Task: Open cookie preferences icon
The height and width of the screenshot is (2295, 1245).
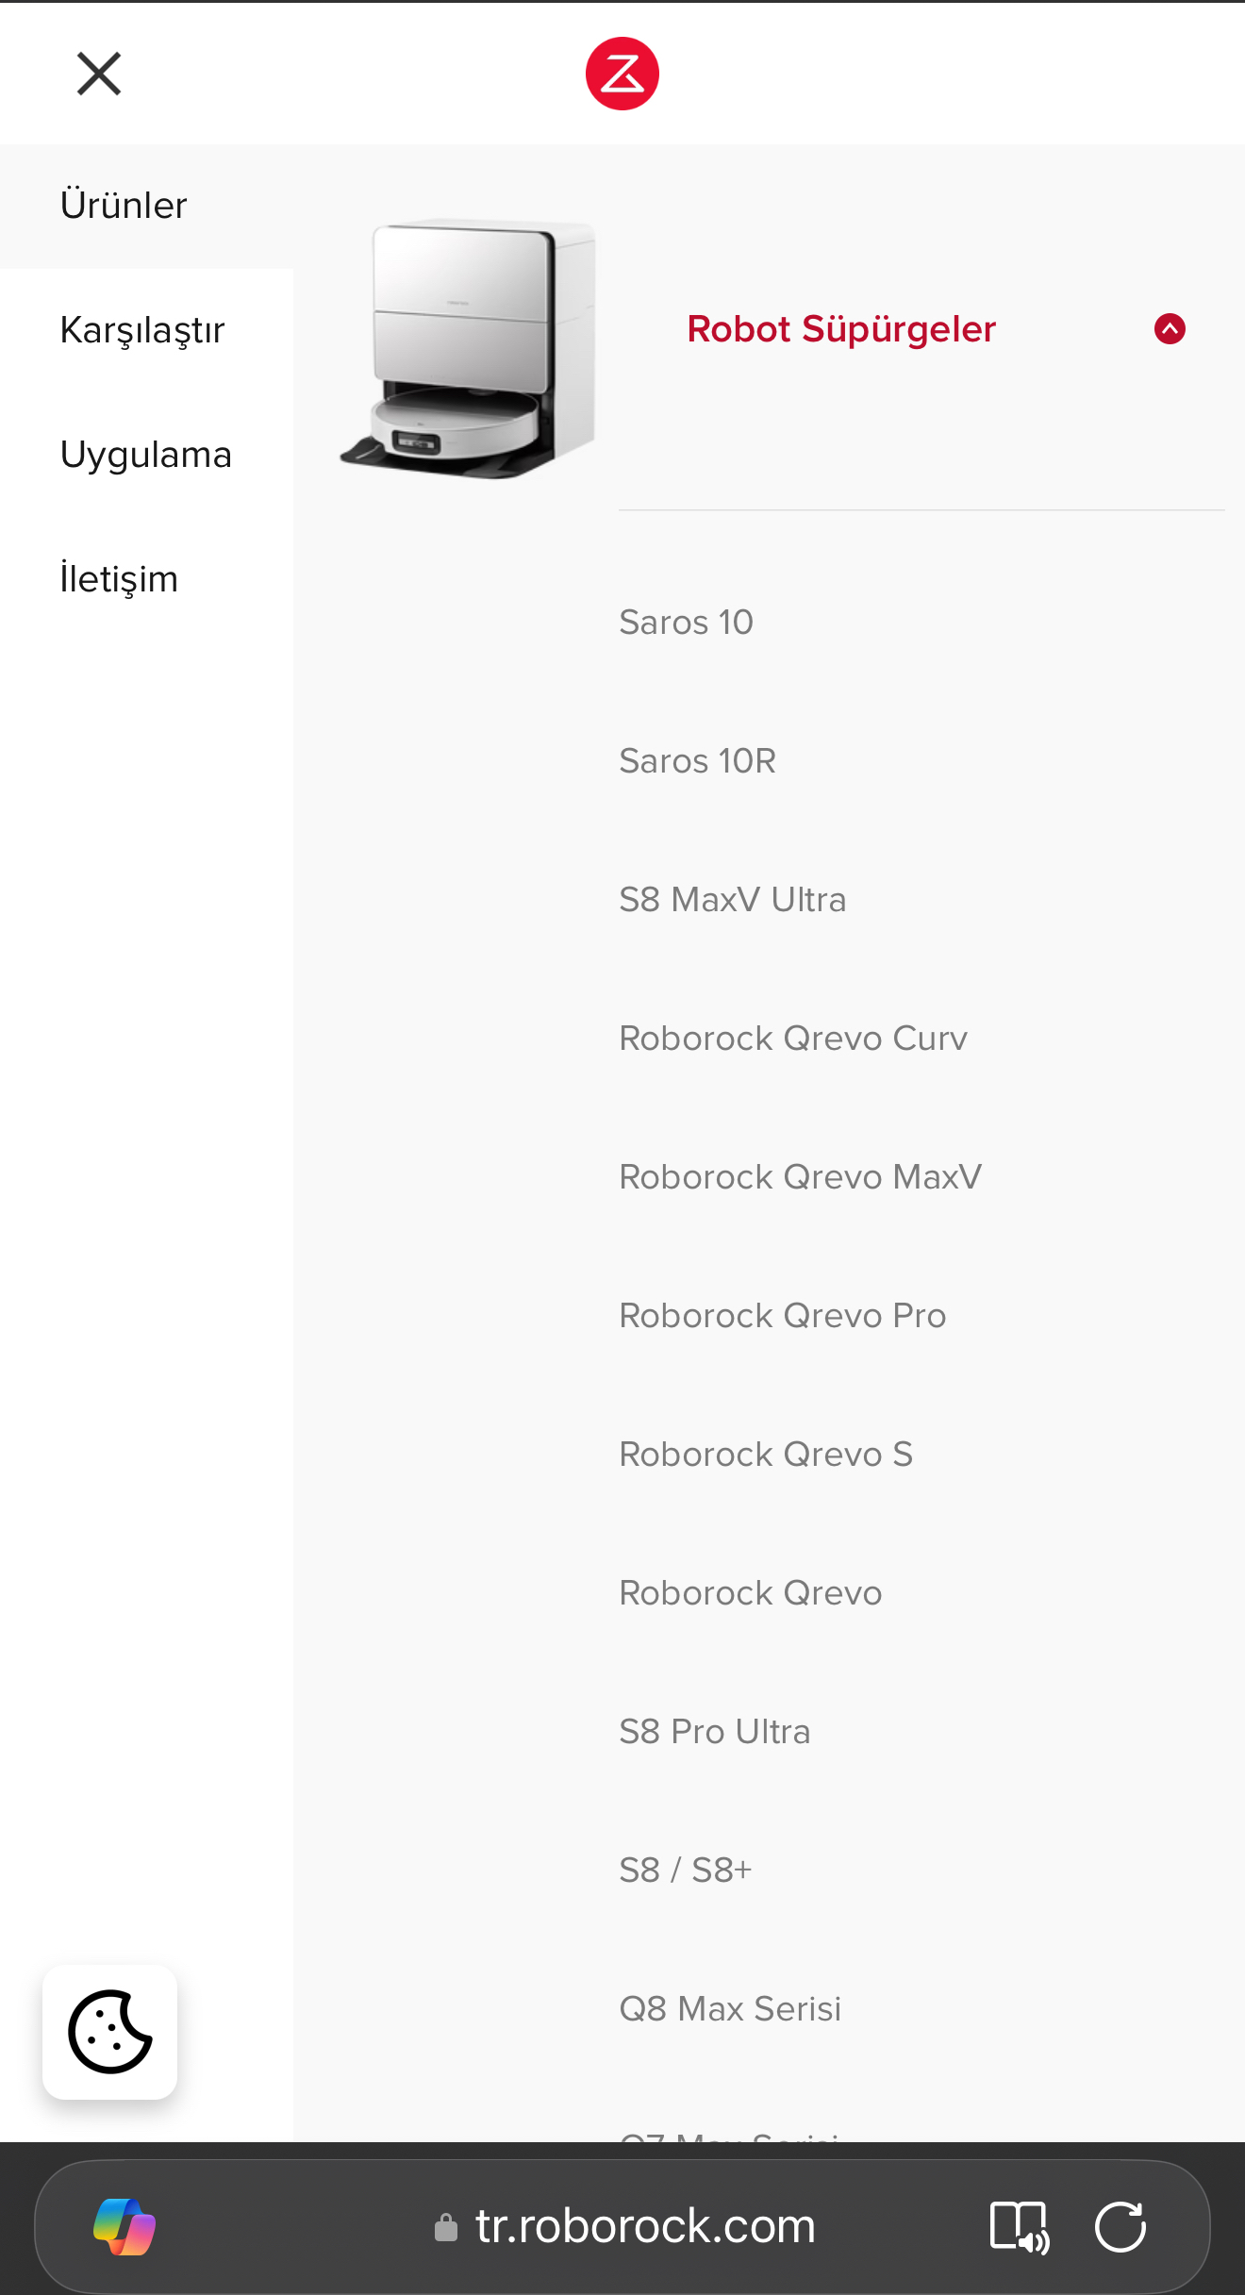Action: [x=110, y=2032]
